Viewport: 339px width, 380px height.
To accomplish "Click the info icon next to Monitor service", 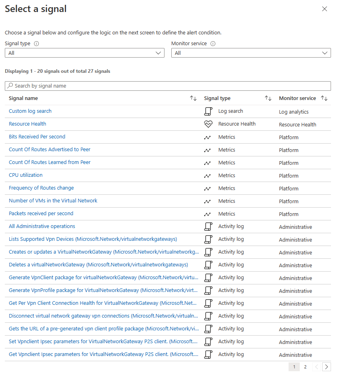I will click(212, 43).
